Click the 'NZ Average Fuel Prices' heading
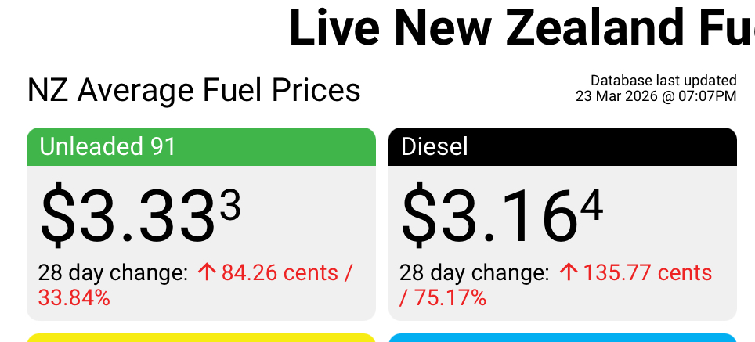Screen dimensions: 755x342 pyautogui.click(x=193, y=91)
